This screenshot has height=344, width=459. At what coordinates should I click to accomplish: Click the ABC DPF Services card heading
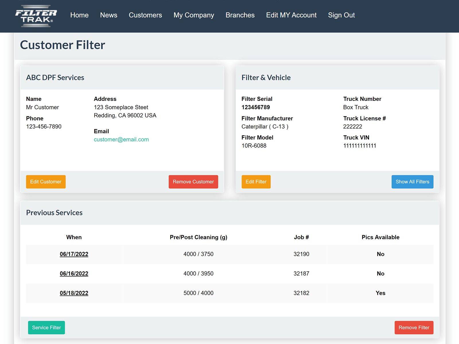(x=55, y=78)
